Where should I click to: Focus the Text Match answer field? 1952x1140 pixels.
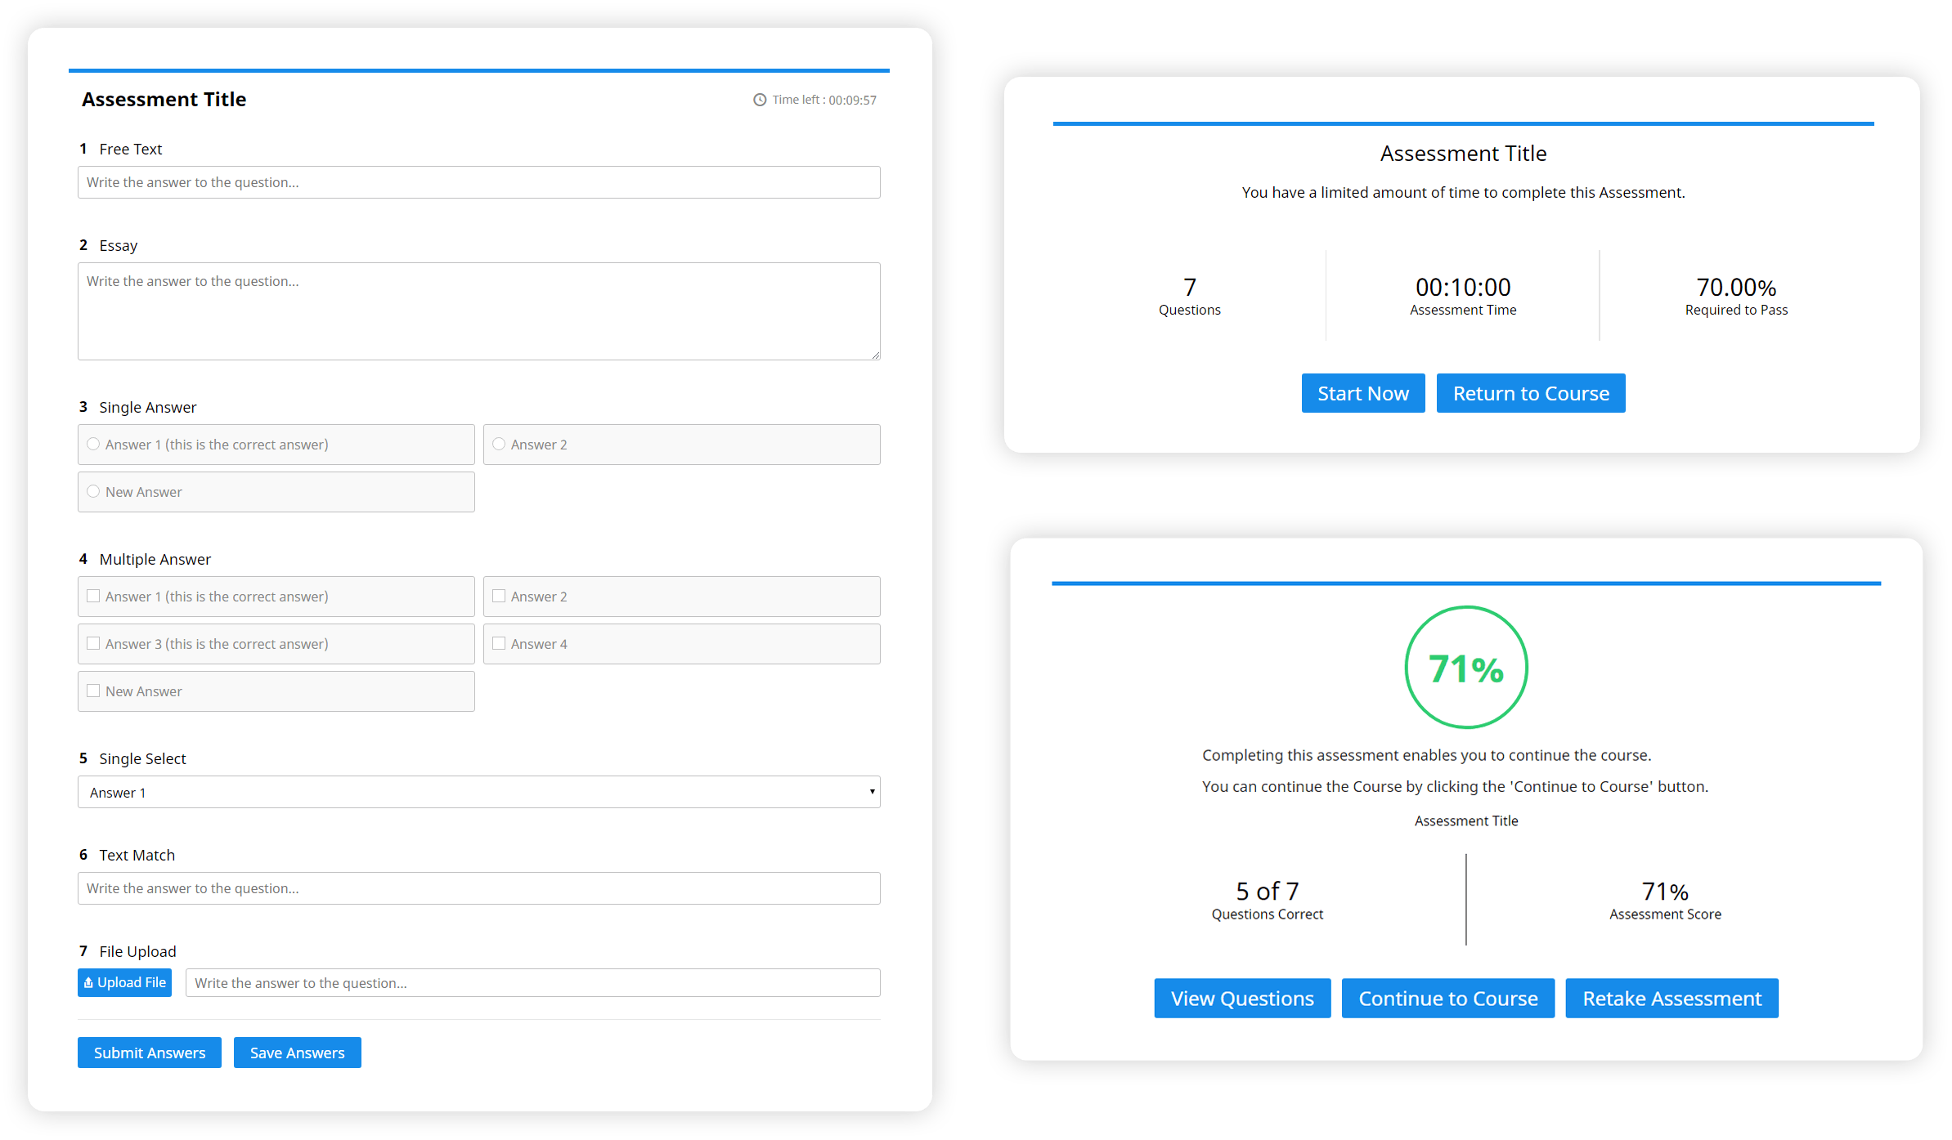[x=478, y=888]
